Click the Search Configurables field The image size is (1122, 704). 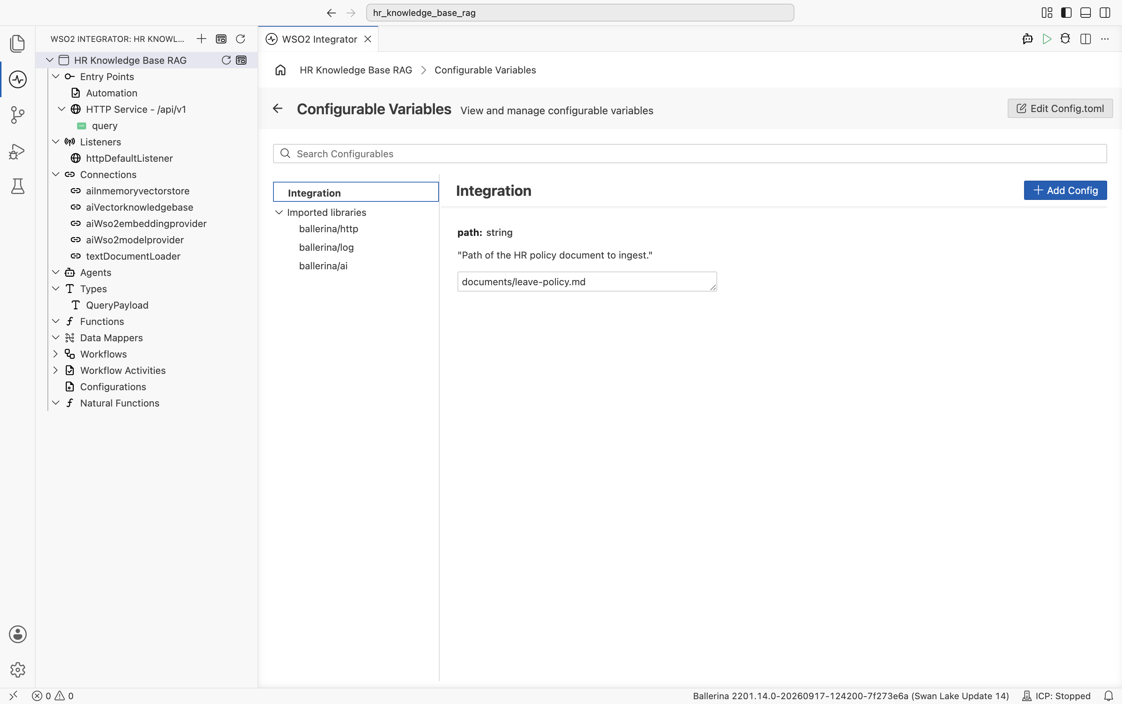pos(690,154)
